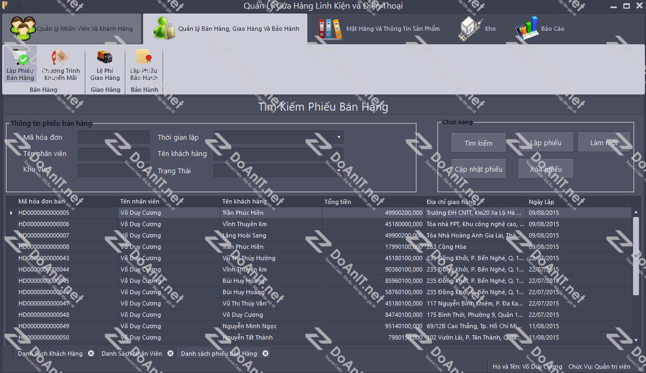Expand the Trạng Thái dropdown

[x=339, y=171]
